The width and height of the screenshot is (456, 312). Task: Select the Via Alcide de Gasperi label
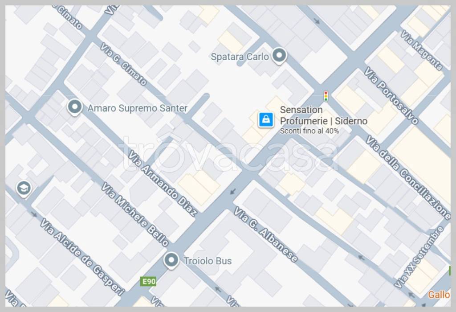[x=82, y=256]
